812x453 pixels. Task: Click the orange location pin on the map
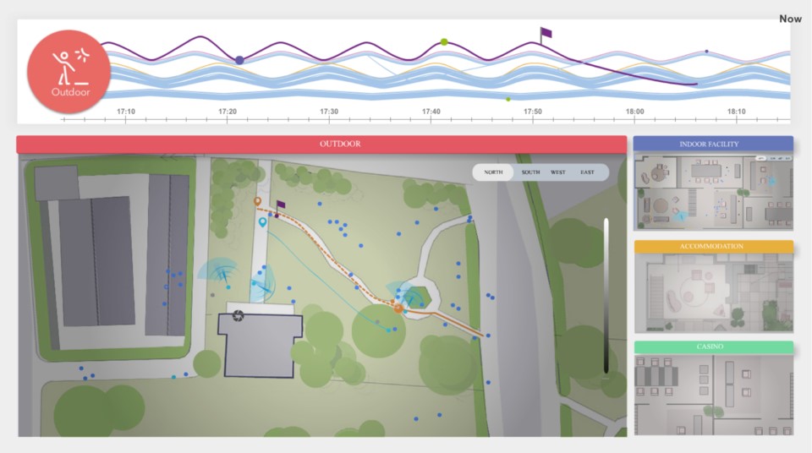(x=258, y=201)
